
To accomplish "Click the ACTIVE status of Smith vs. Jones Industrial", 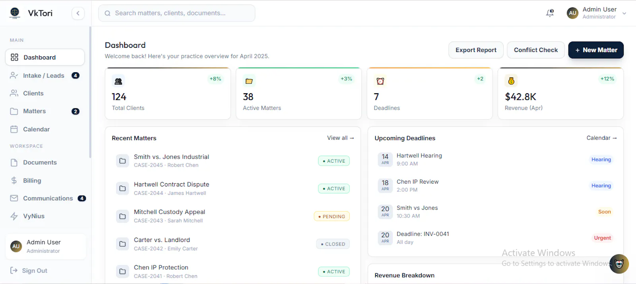I will [x=334, y=161].
